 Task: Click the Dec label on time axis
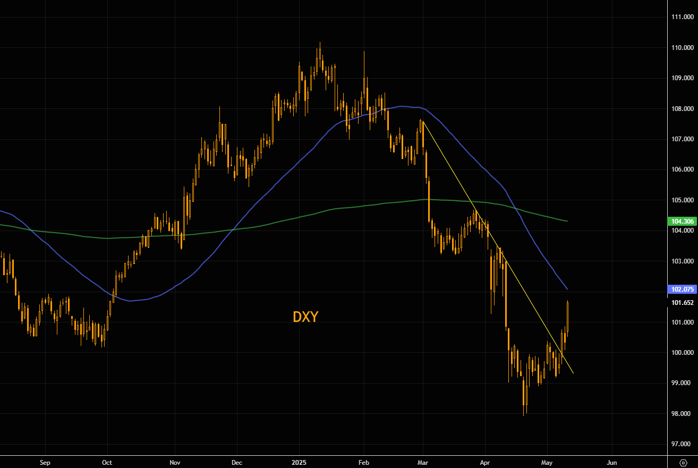point(237,463)
